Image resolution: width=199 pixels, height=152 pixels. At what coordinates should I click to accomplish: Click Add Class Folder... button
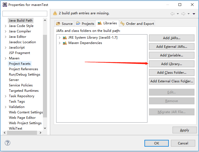tap(171, 72)
